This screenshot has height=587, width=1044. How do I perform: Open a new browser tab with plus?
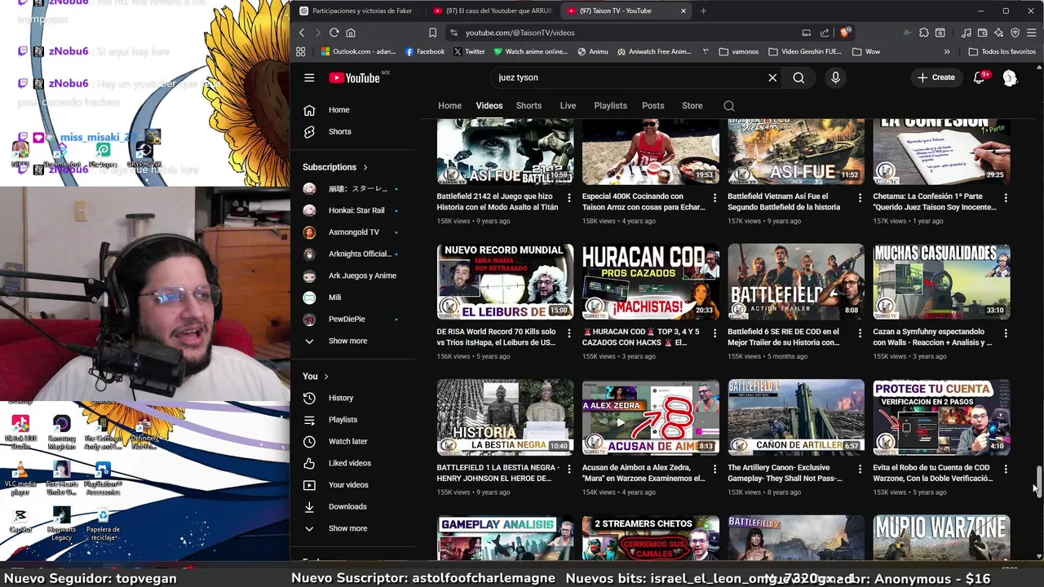703,11
